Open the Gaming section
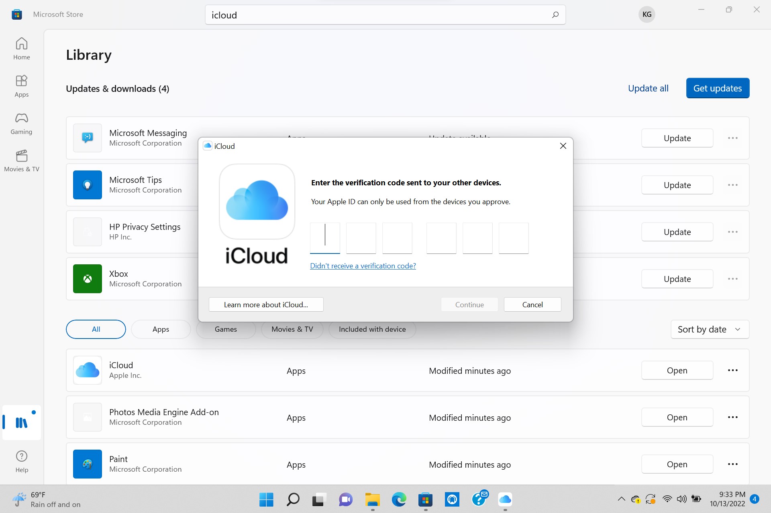 (x=22, y=123)
